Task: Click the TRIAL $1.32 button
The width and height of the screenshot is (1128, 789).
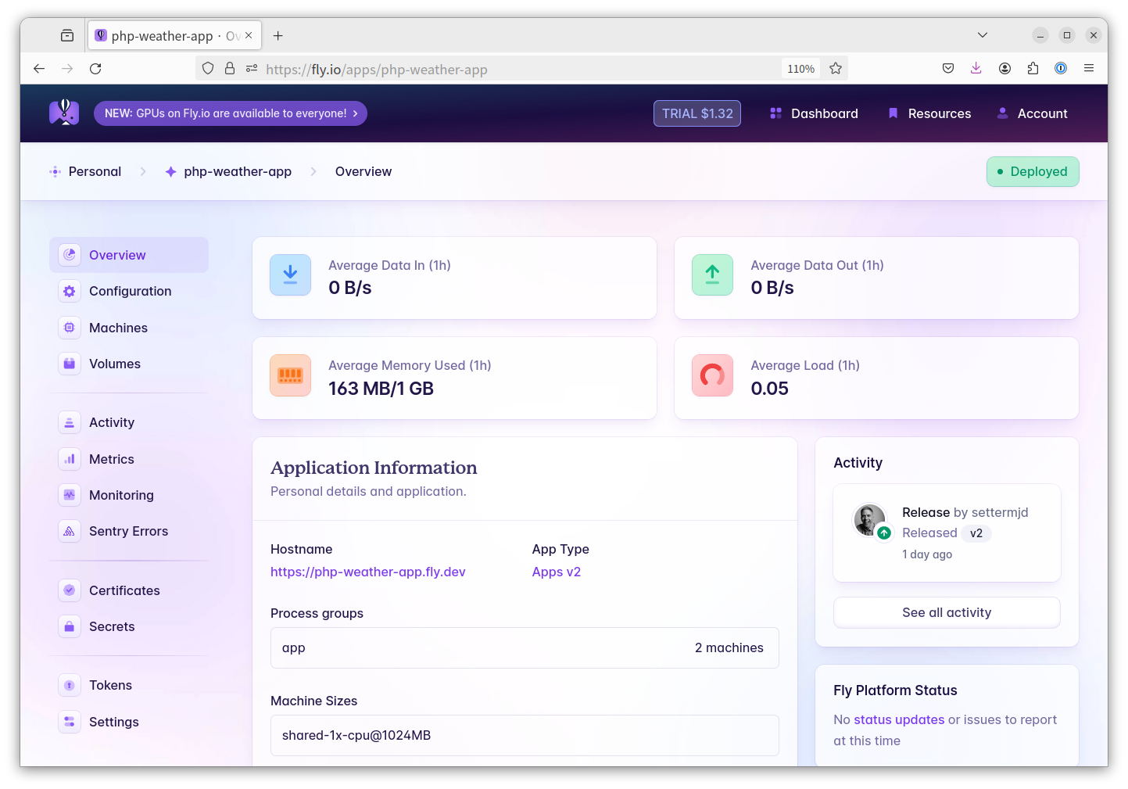Action: (x=697, y=113)
